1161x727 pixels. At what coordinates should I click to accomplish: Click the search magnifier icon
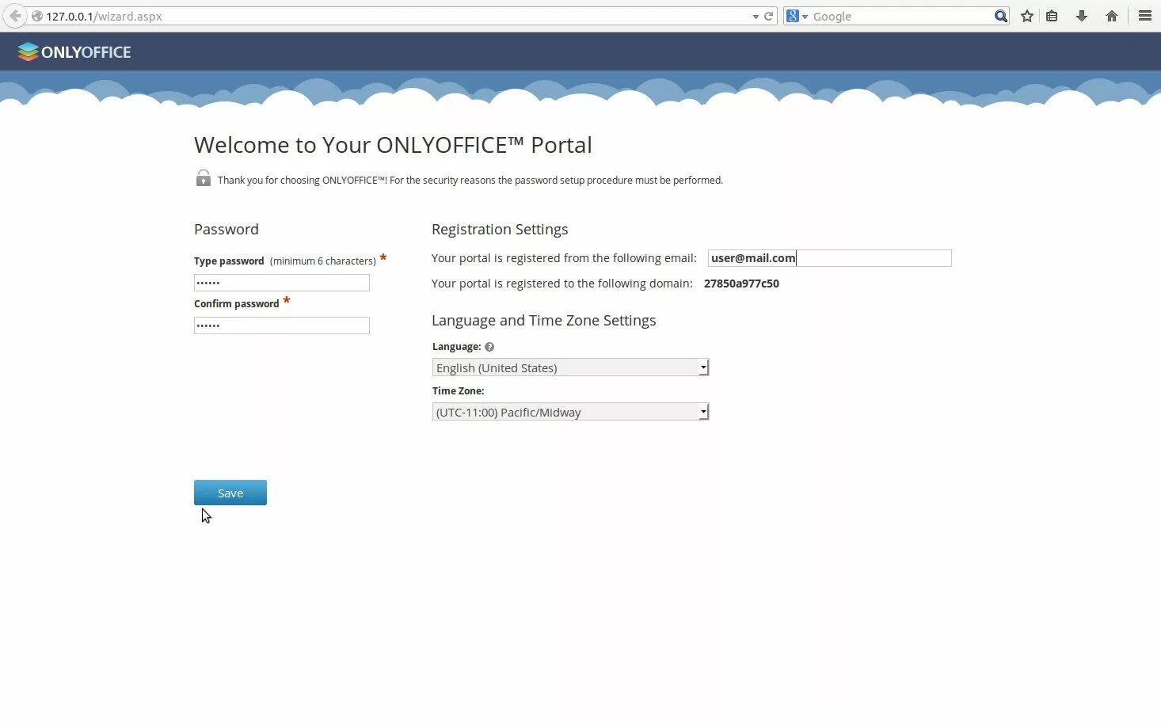pos(1001,16)
